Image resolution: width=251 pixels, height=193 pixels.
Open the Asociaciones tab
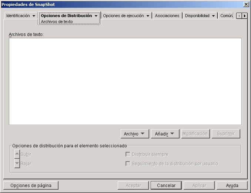pos(167,16)
